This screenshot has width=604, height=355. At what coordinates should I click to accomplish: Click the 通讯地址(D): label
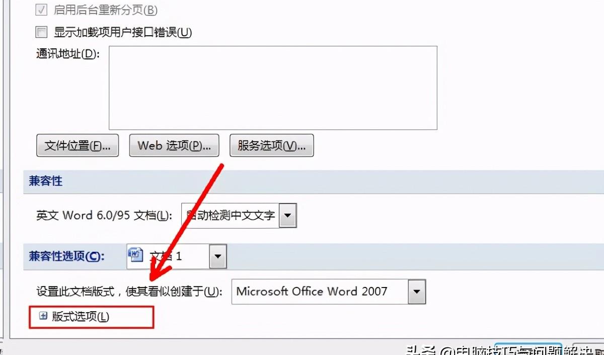tap(68, 54)
